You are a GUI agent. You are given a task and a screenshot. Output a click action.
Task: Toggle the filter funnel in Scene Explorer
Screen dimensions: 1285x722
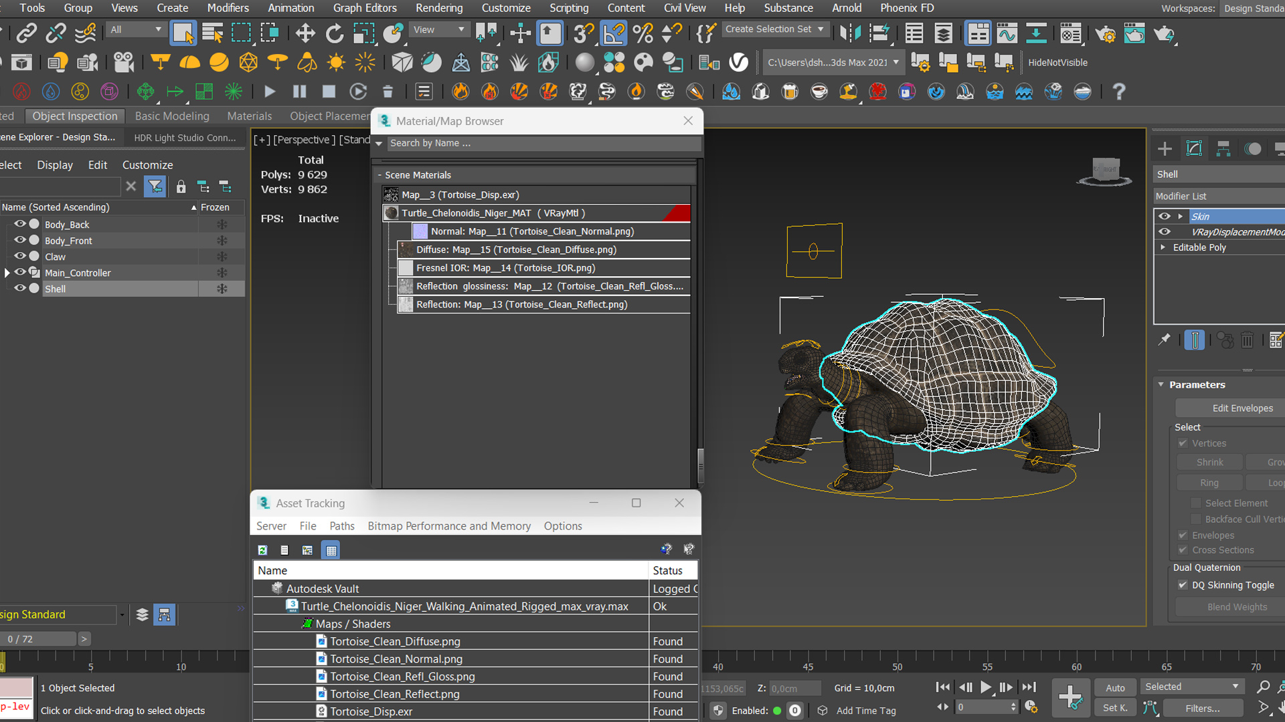point(155,187)
